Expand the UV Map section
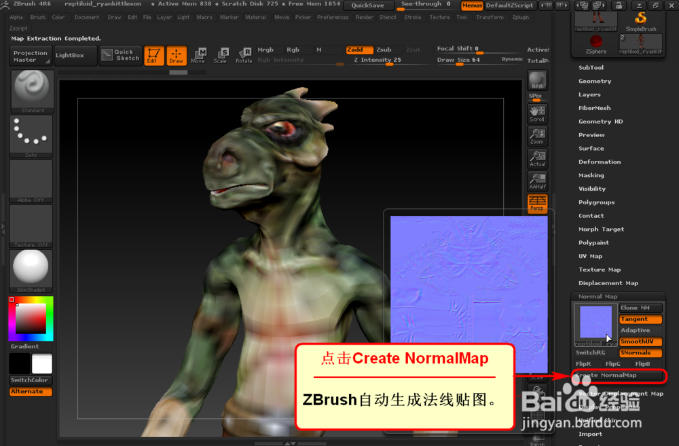Viewport: 679px width, 446px height. point(590,256)
